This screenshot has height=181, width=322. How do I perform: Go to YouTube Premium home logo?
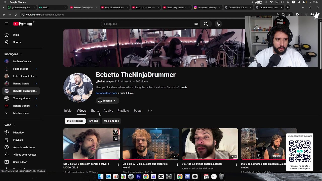[x=23, y=24]
